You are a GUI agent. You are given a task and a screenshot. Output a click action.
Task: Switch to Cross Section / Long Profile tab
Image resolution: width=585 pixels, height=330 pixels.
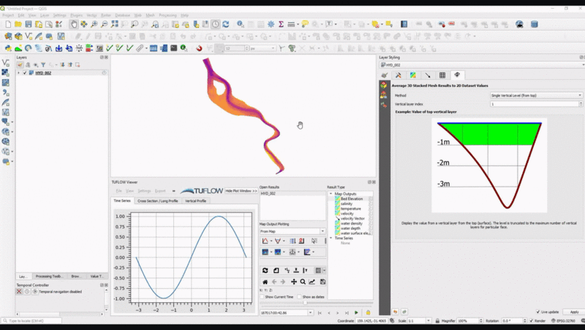(157, 200)
